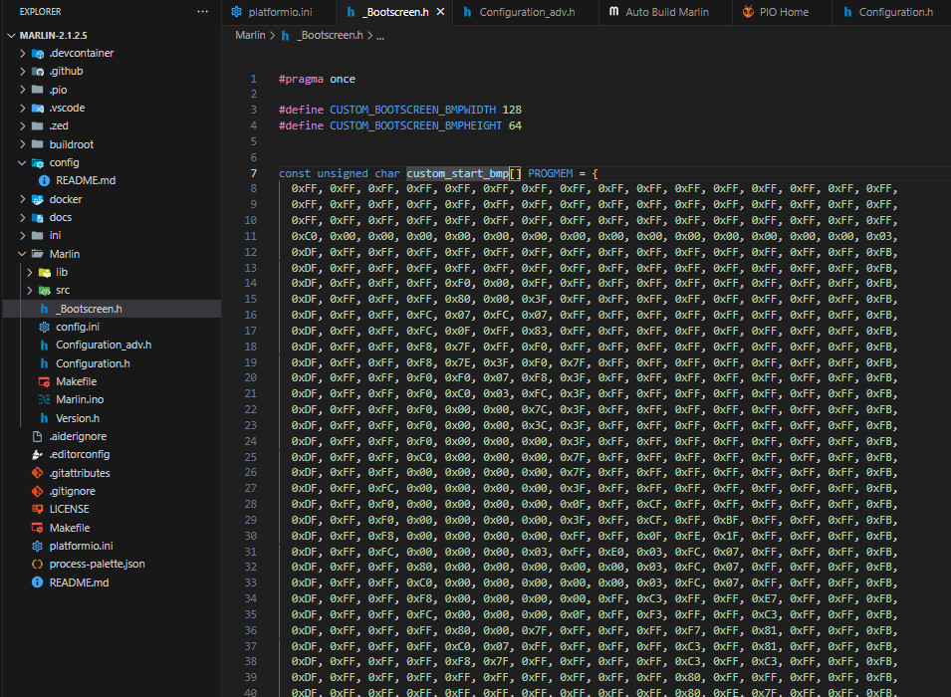Click the docs folder icon
The width and height of the screenshot is (951, 697).
38,217
